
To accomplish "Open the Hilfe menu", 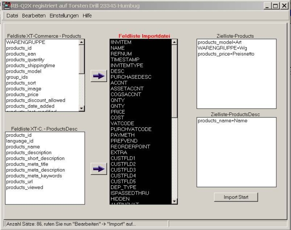I will coord(87,15).
